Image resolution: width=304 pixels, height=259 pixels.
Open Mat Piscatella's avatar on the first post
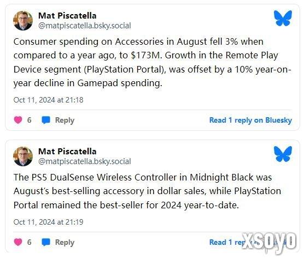click(x=23, y=21)
